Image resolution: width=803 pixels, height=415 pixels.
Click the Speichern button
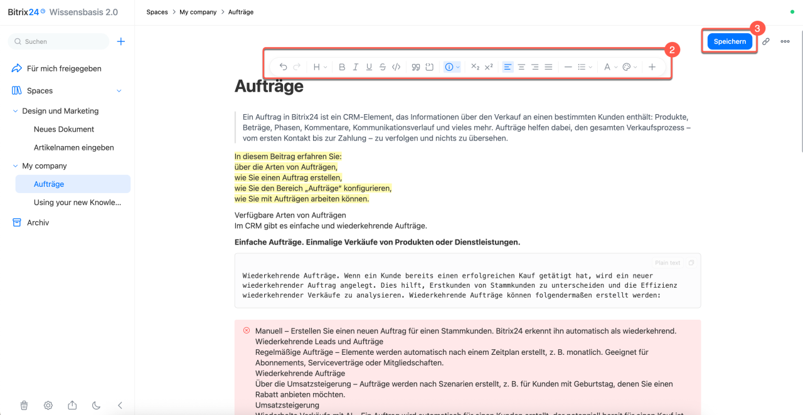click(x=730, y=41)
